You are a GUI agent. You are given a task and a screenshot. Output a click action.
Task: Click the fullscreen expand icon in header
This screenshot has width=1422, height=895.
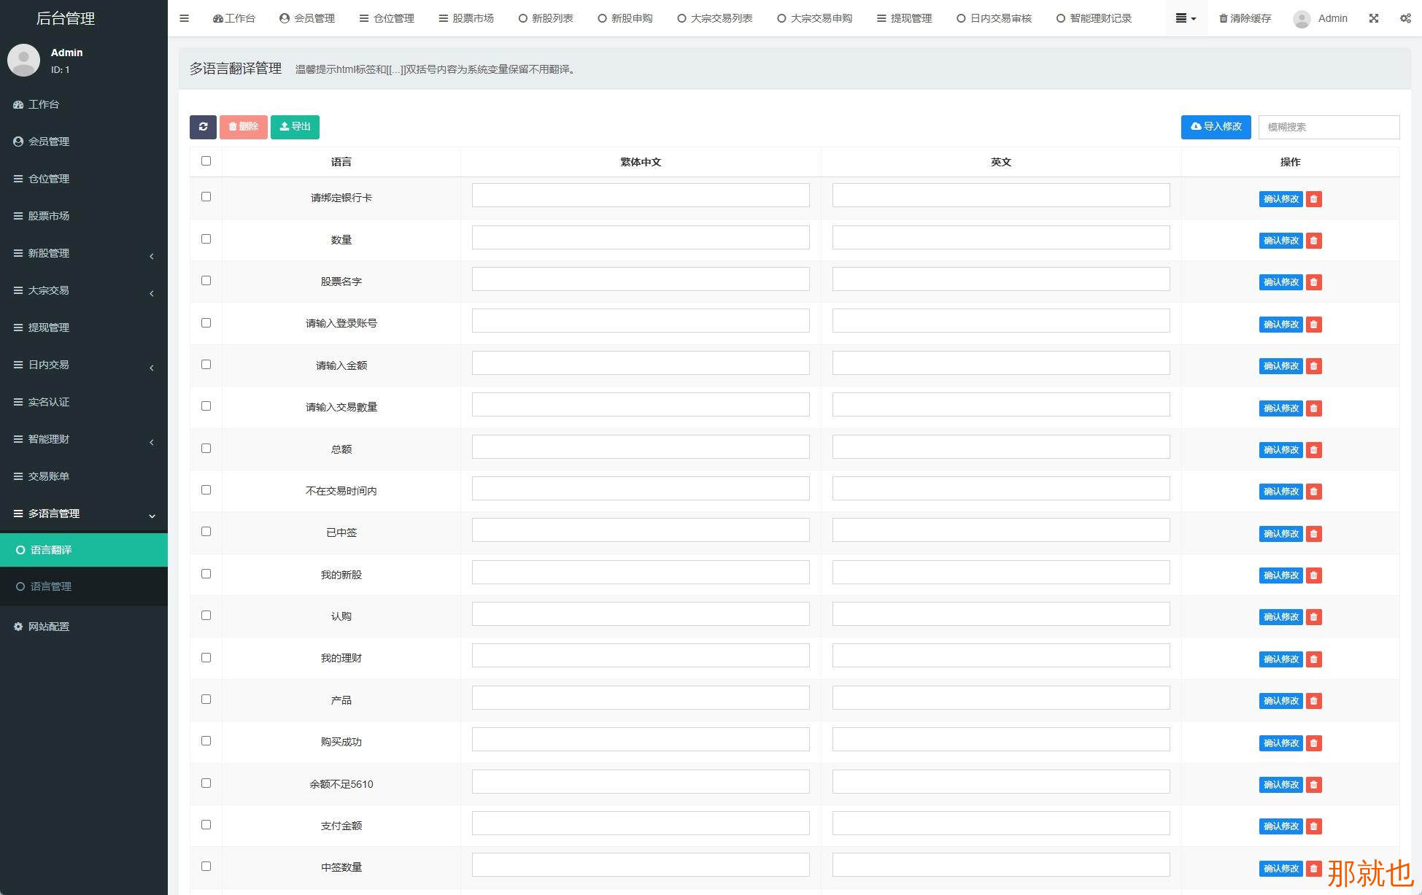tap(1374, 18)
